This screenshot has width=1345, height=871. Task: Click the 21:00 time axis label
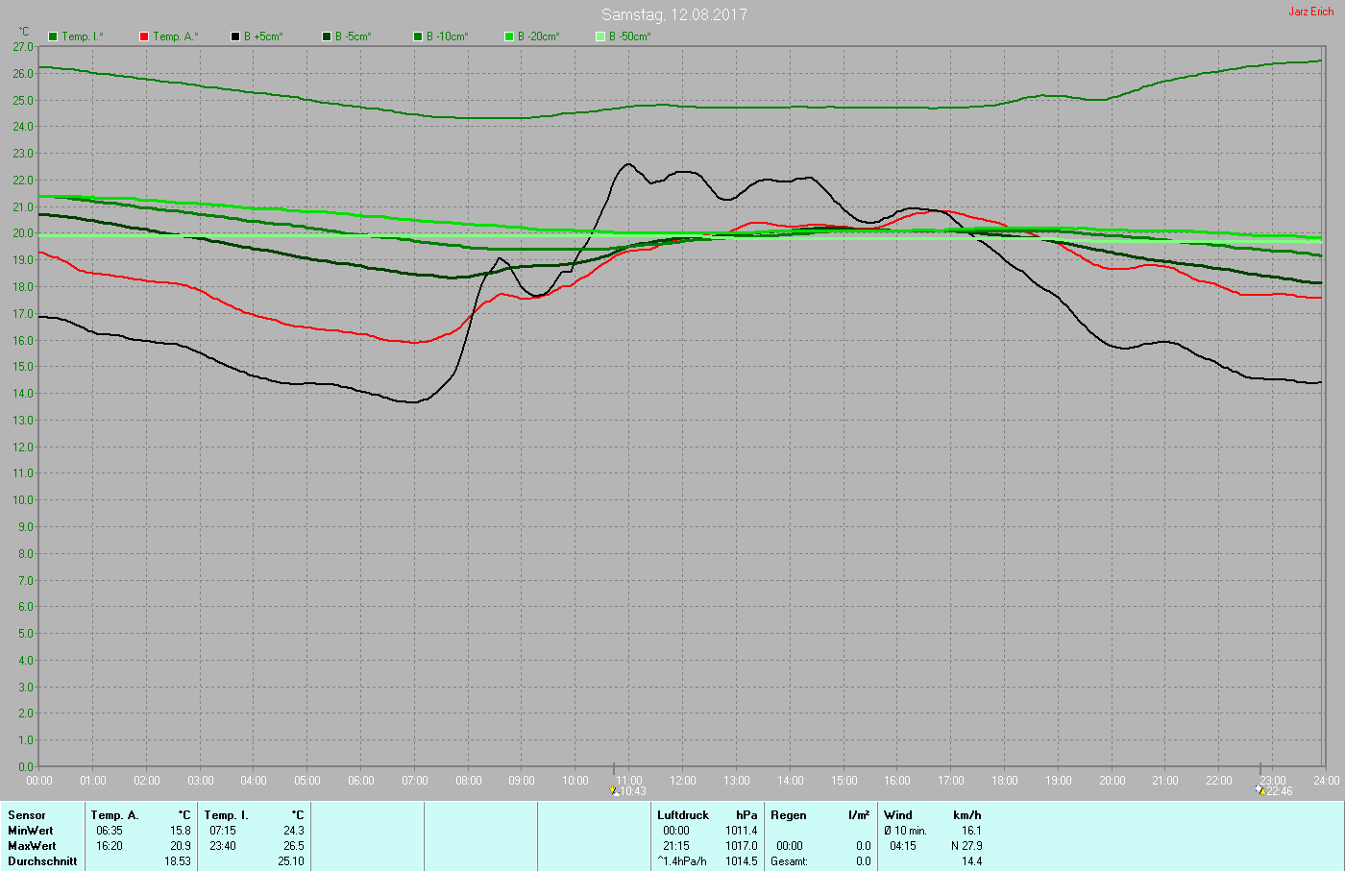click(x=1165, y=781)
